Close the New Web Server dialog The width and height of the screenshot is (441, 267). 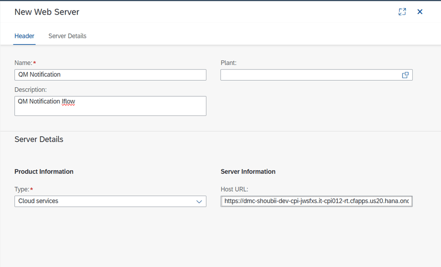420,12
